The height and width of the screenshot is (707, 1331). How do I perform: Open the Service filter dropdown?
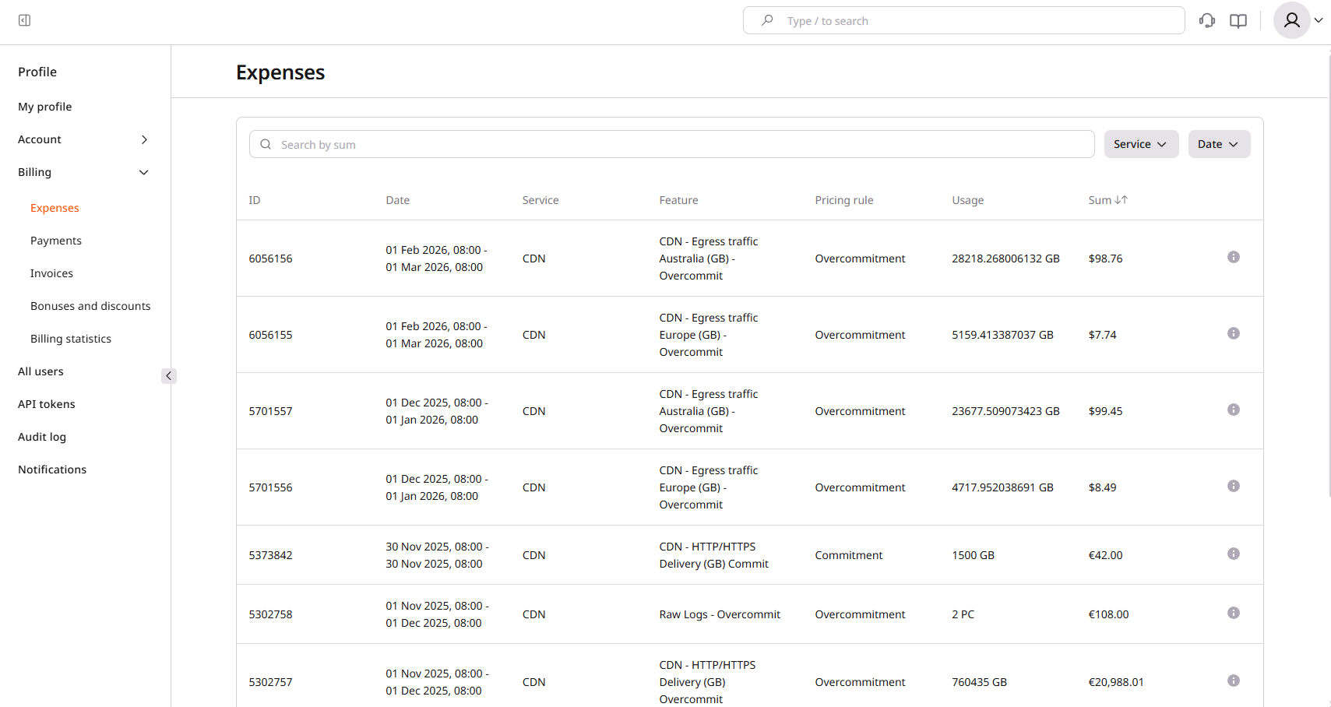click(1141, 144)
